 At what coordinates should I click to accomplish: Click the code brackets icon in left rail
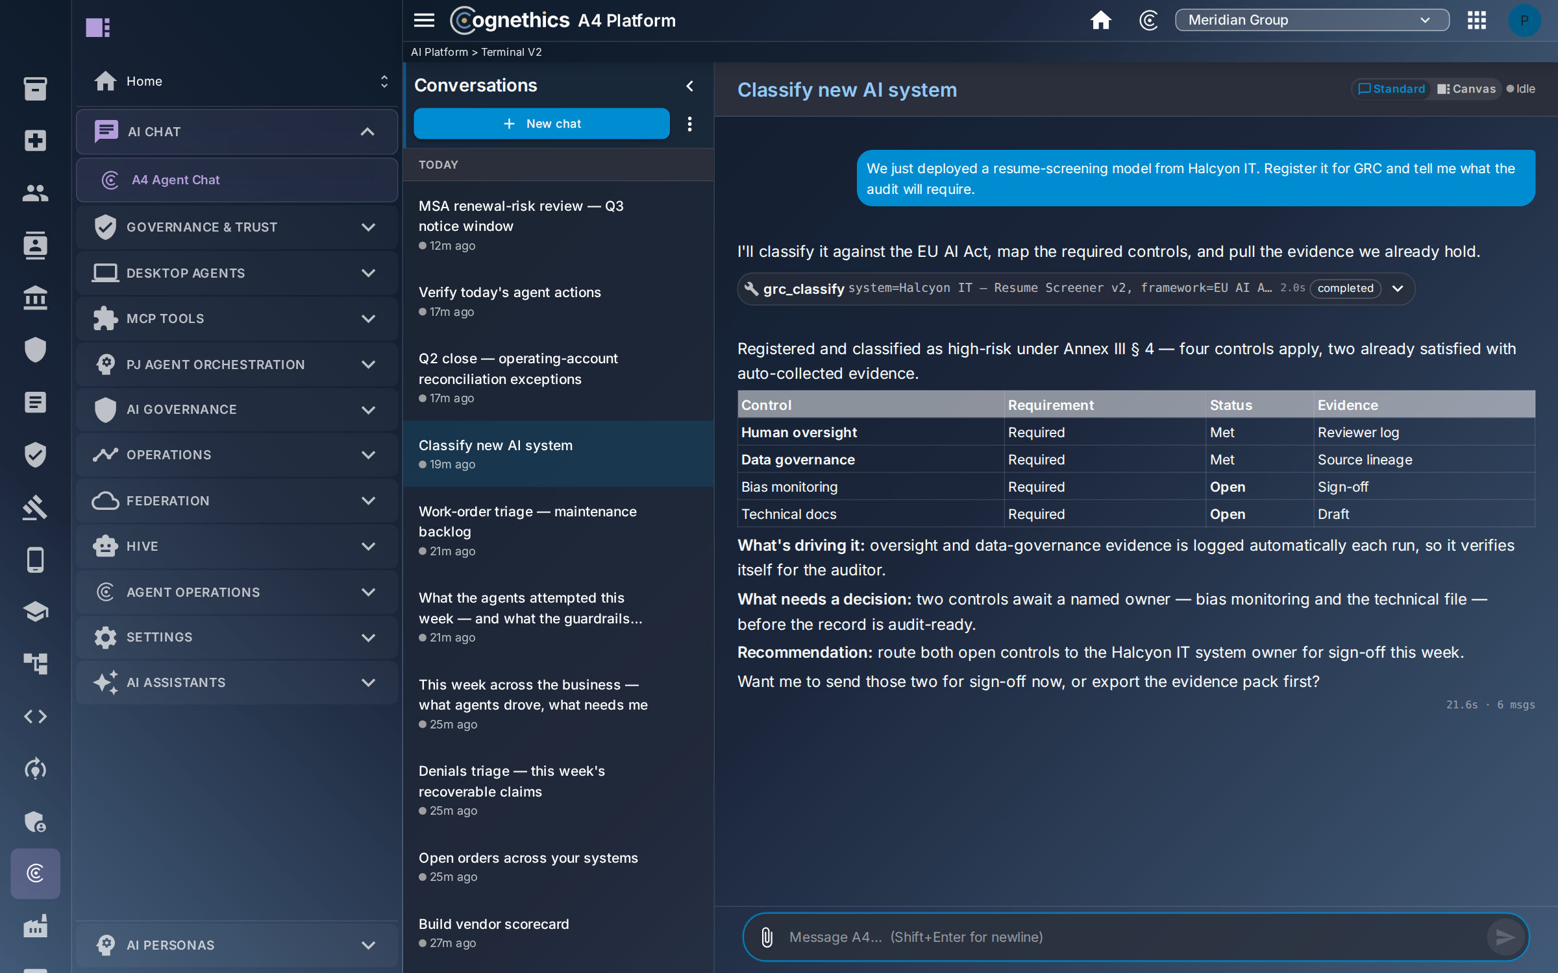tap(35, 716)
